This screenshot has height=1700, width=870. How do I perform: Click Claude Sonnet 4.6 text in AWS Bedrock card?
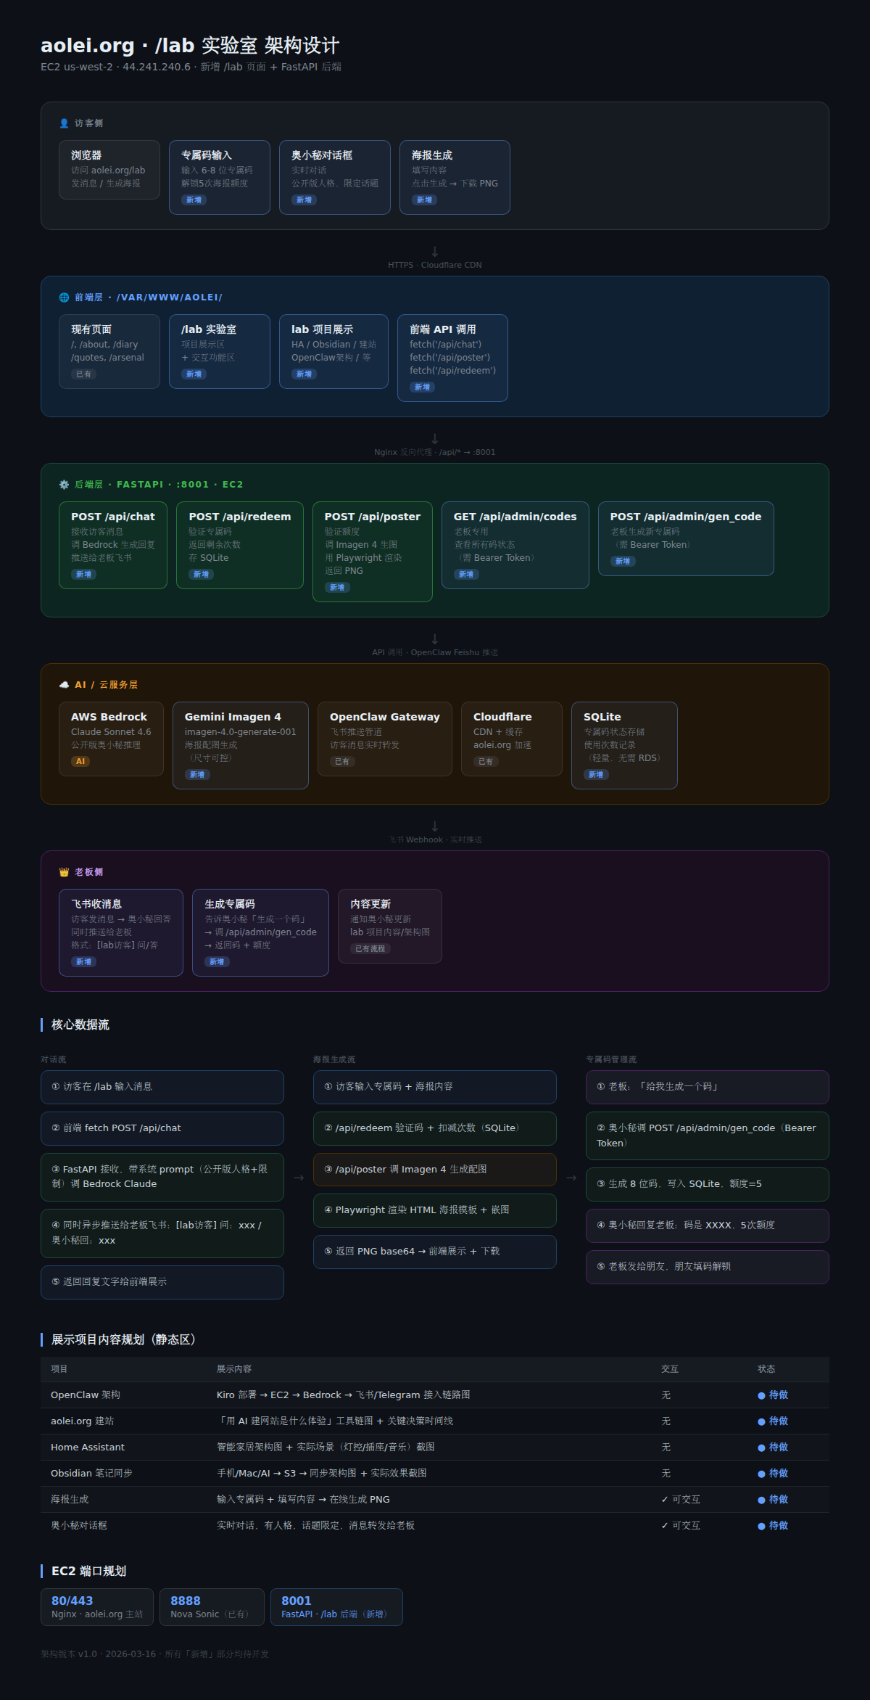111,732
